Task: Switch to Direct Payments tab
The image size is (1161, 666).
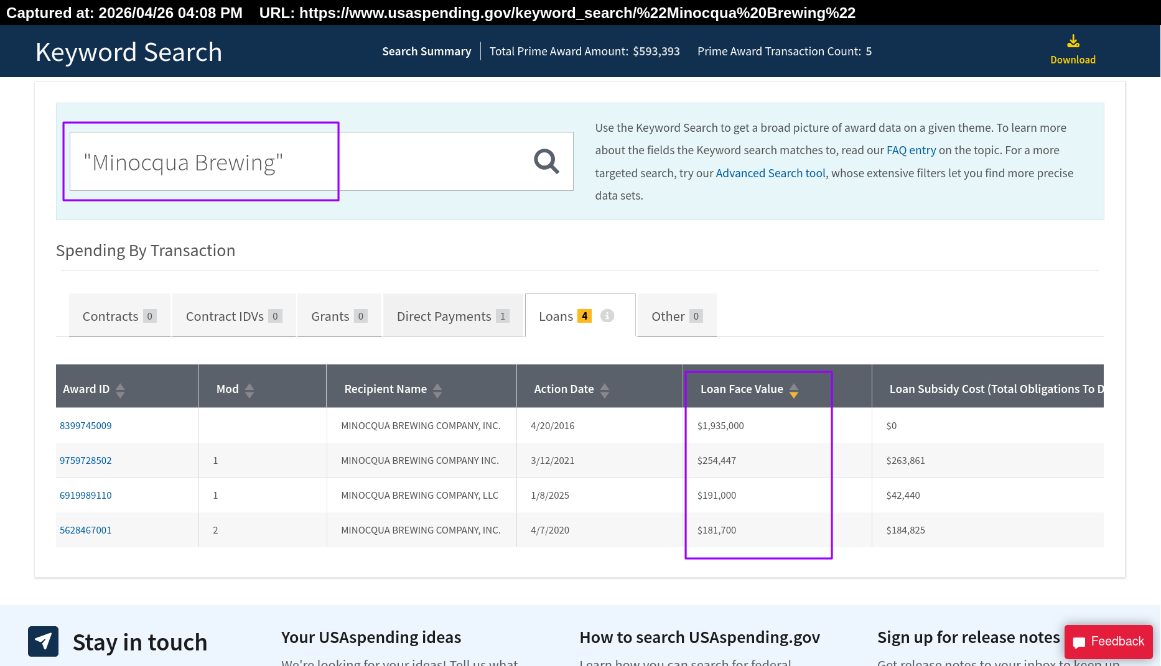Action: click(452, 316)
